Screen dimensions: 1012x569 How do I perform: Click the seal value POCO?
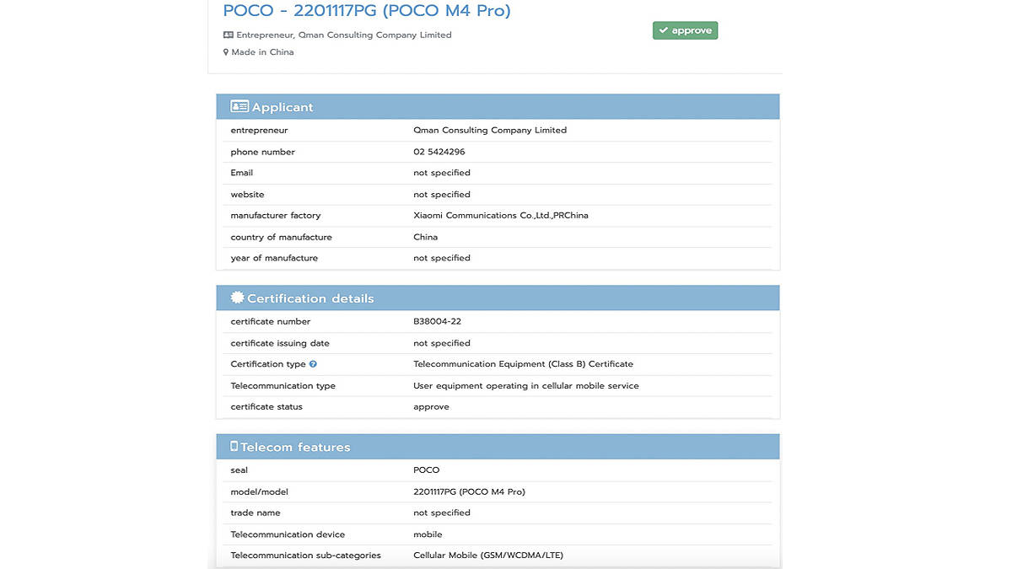pyautogui.click(x=426, y=470)
